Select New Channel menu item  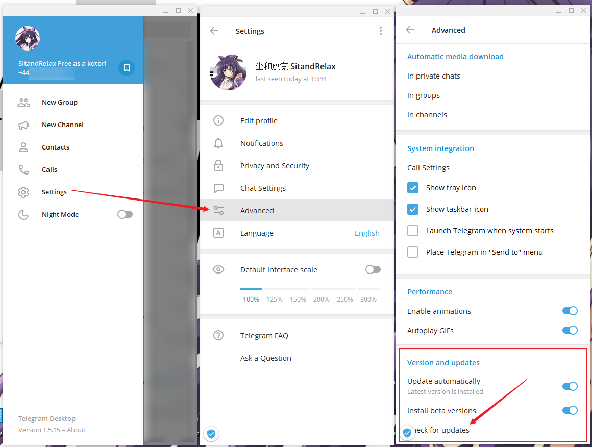point(73,125)
